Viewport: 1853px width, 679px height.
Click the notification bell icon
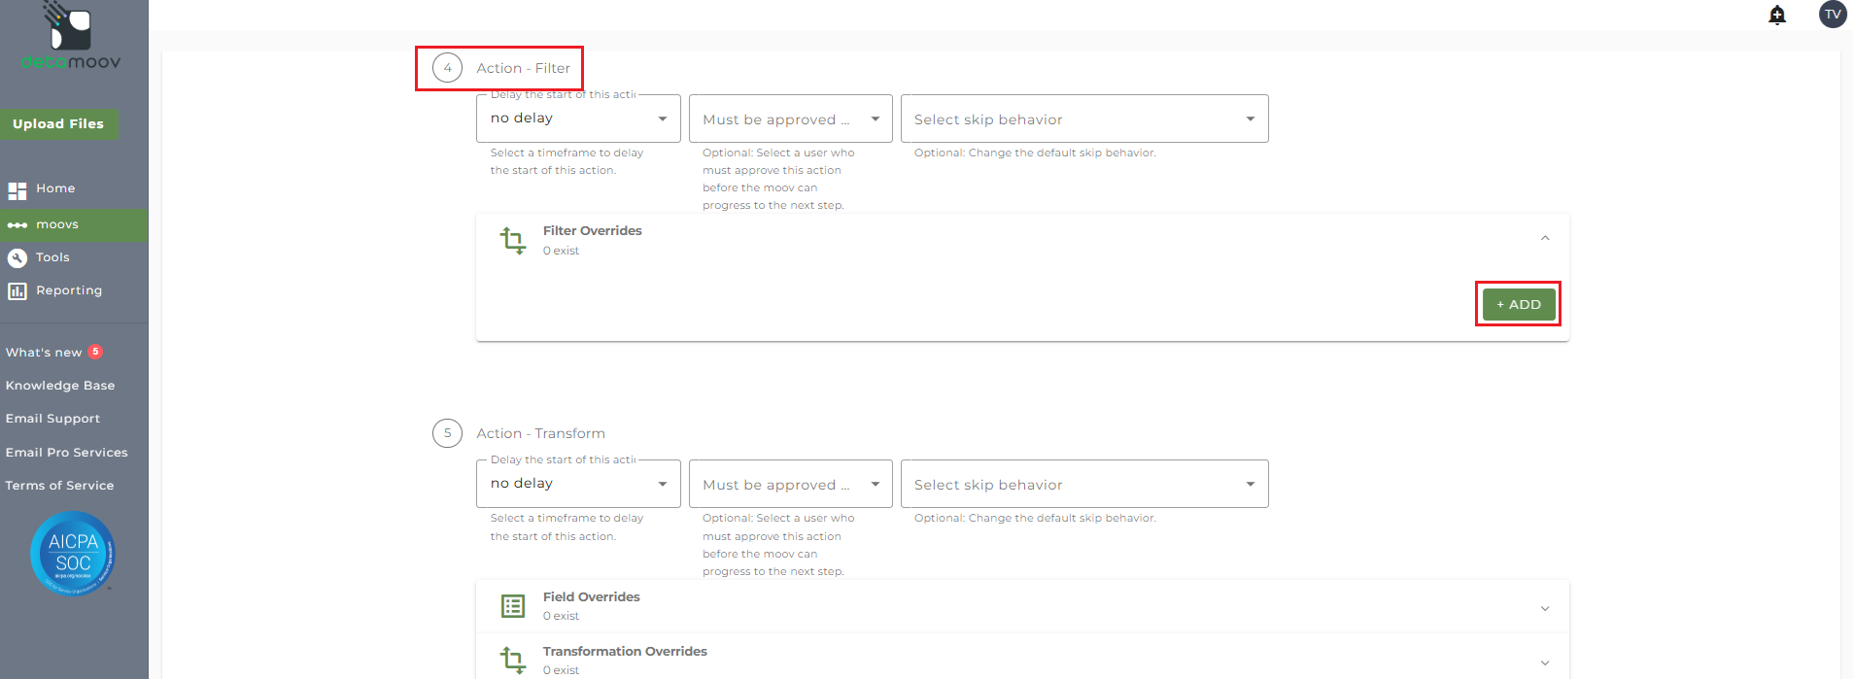1777,15
